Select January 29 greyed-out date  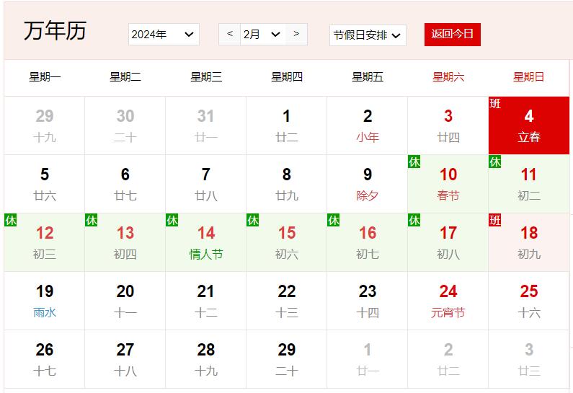tap(45, 125)
